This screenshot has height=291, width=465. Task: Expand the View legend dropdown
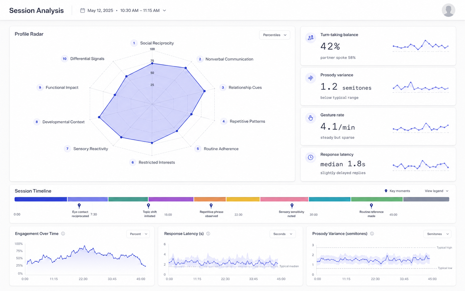437,191
